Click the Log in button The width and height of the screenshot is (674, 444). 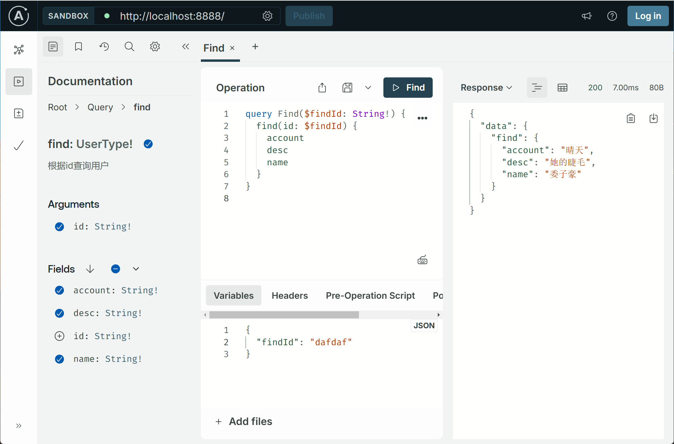click(648, 16)
